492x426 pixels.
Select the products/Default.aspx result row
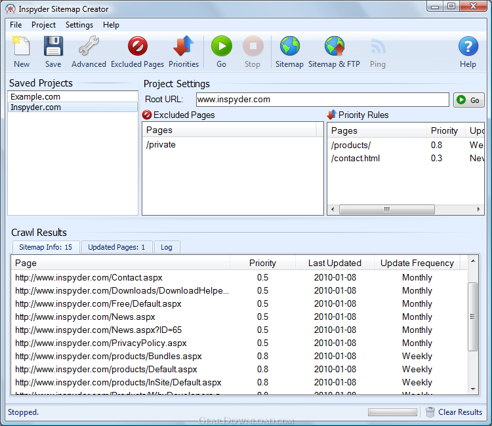coord(239,369)
